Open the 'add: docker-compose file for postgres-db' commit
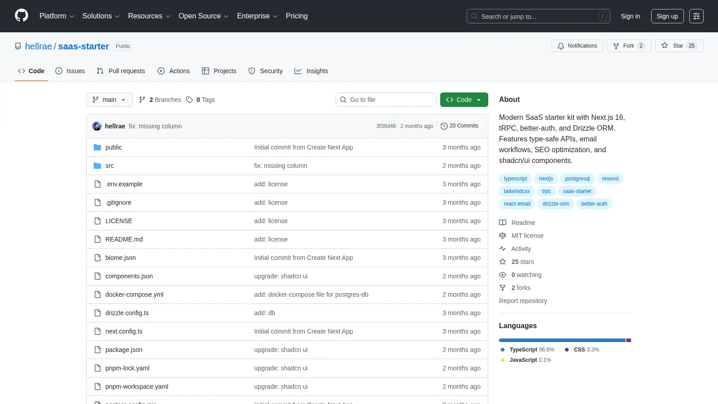The image size is (718, 404). pyautogui.click(x=311, y=294)
